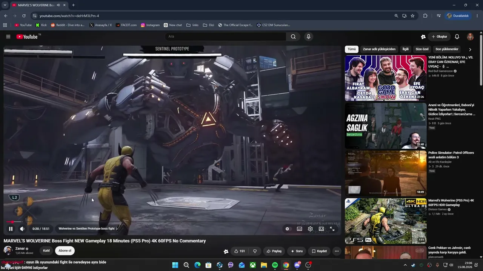Select the 'Size özel' filter chip
The width and height of the screenshot is (483, 271).
(422, 49)
